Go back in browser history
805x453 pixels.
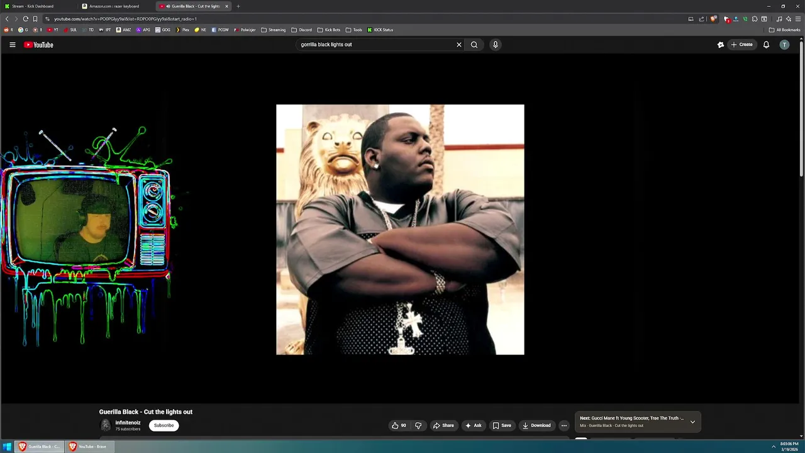click(7, 19)
